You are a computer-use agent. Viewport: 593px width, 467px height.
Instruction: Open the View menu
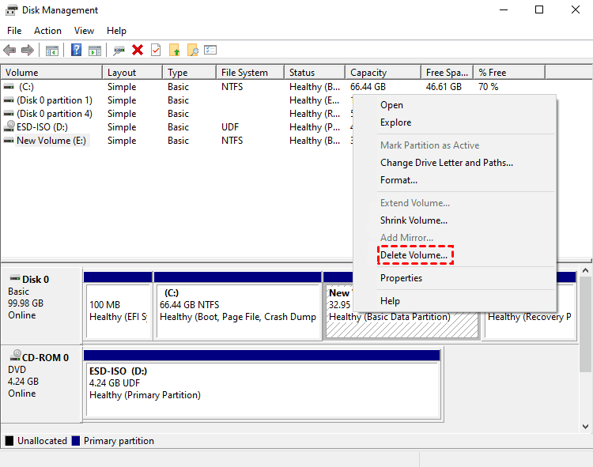[x=84, y=31]
